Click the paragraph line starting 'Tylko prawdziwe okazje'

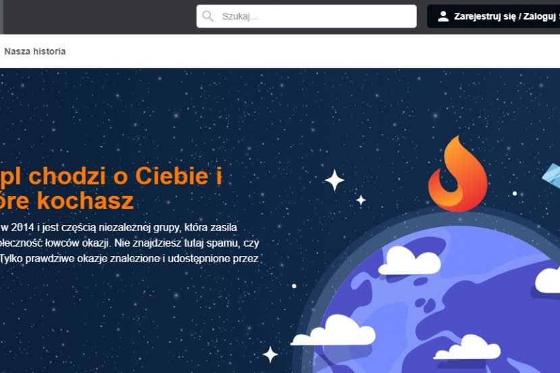click(129, 259)
